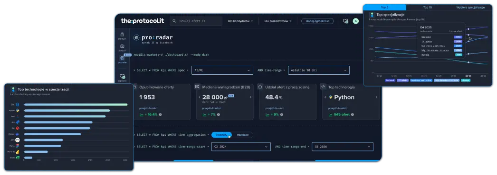Click Dodaj ogłoszenie button
The width and height of the screenshot is (497, 175).
[317, 21]
